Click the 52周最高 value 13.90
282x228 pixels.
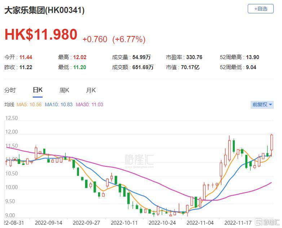pyautogui.click(x=252, y=57)
